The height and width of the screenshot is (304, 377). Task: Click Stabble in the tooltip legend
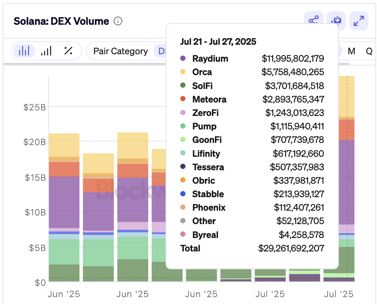coord(208,194)
